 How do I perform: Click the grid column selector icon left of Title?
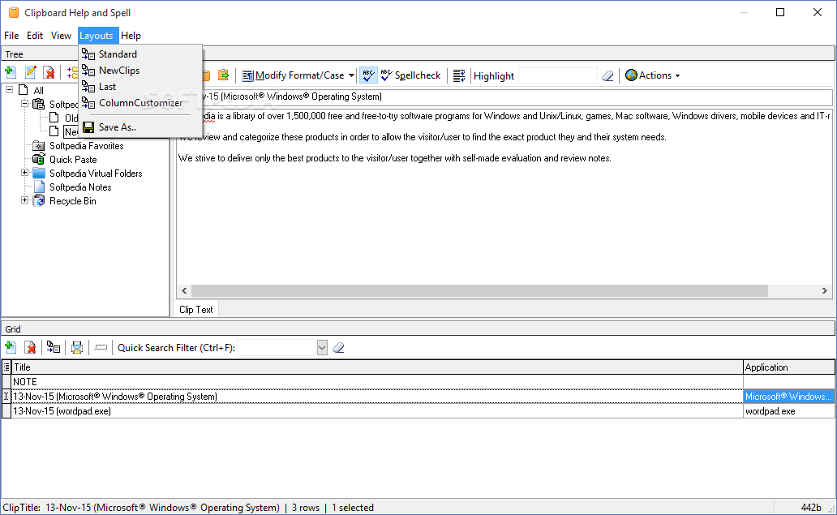click(6, 367)
